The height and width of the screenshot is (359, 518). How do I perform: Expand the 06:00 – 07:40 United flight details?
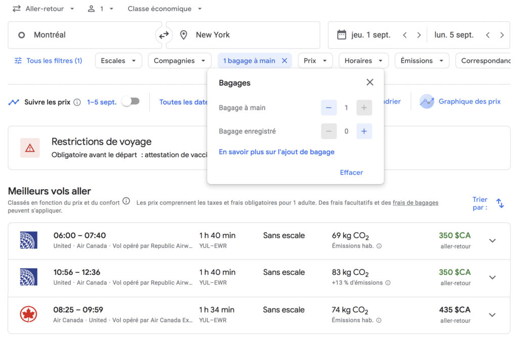(x=492, y=241)
